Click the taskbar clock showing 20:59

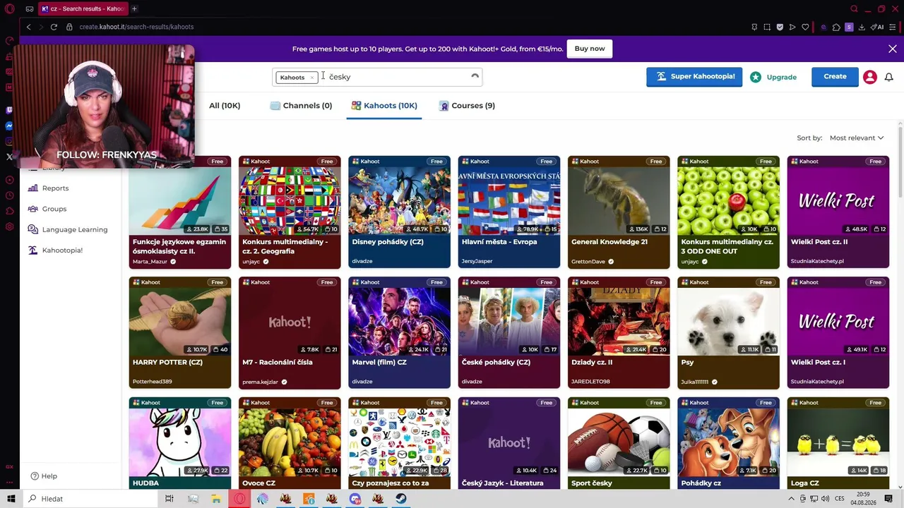coord(862,499)
